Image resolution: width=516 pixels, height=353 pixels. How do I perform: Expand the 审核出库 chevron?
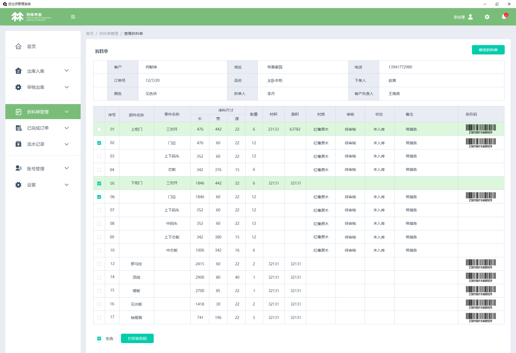(67, 87)
